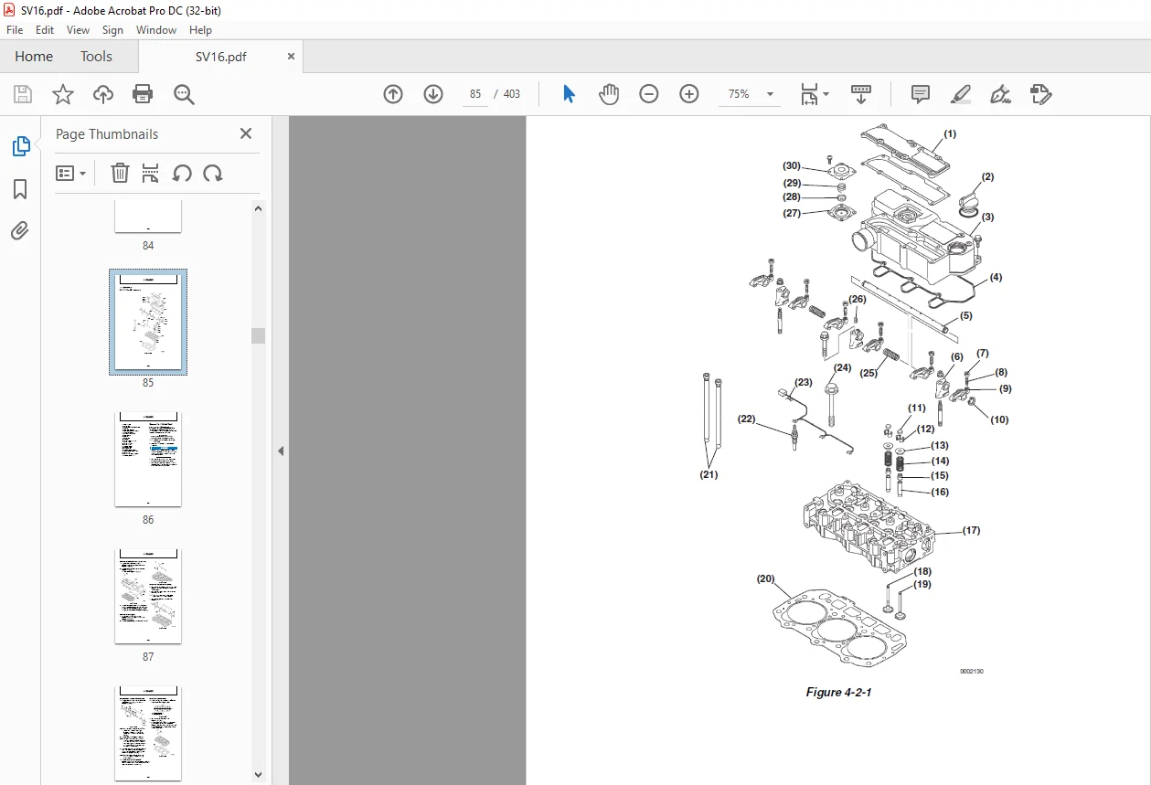This screenshot has width=1151, height=785.
Task: Open the Window menu
Action: pyautogui.click(x=156, y=30)
